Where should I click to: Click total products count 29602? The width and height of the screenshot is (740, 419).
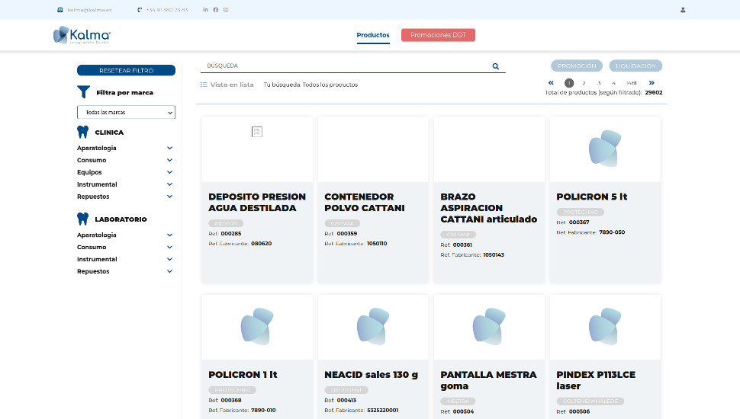click(x=654, y=93)
